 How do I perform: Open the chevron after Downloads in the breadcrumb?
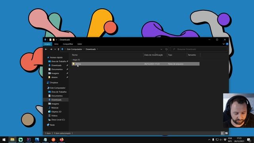click(x=97, y=49)
